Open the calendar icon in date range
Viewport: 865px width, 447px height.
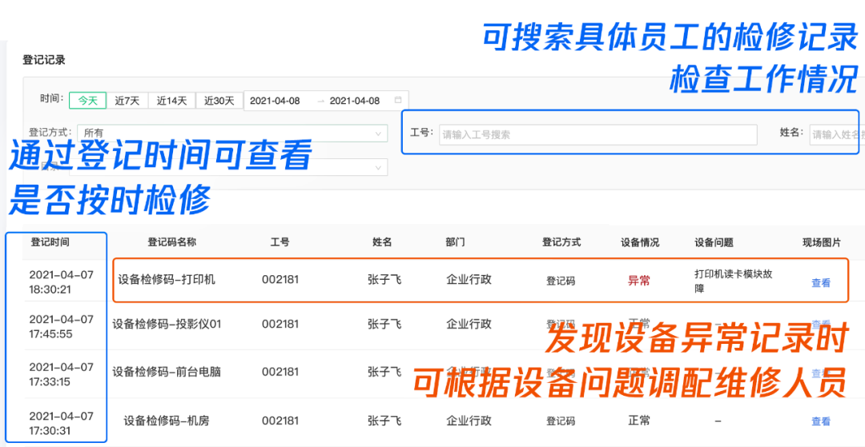(x=398, y=100)
